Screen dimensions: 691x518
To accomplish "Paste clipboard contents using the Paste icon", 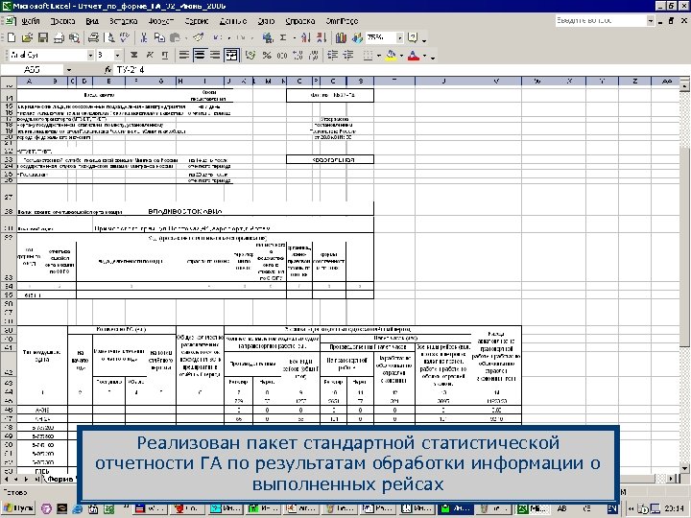I will [176, 37].
